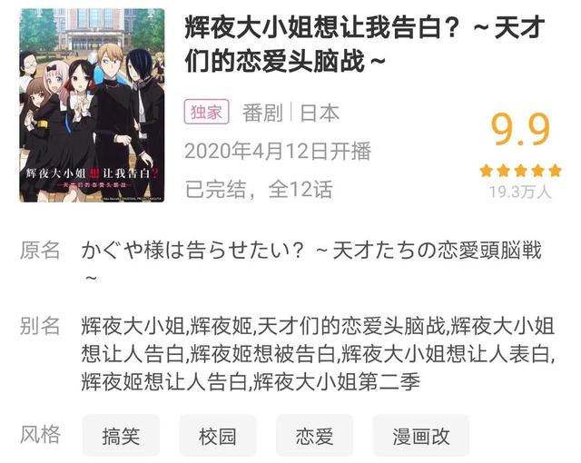Tap the 番剧 category label
The height and width of the screenshot is (463, 581).
pyautogui.click(x=262, y=113)
